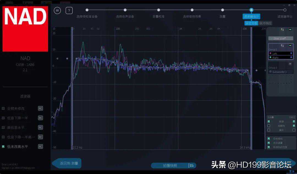Toggle Group 1 eye visibility icon
The height and width of the screenshot is (174, 297).
pyautogui.click(x=290, y=46)
